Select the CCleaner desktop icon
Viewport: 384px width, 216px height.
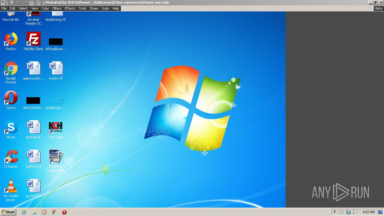coord(11,159)
